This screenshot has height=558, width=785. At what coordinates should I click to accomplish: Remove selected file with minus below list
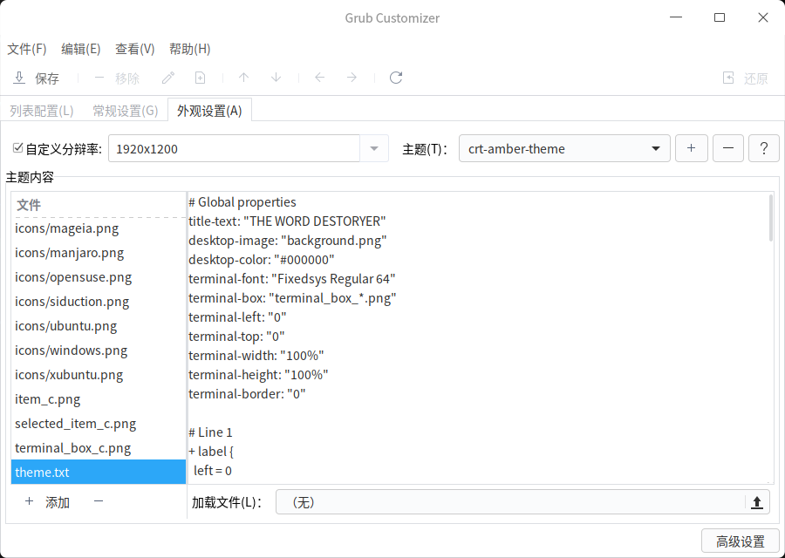[99, 501]
